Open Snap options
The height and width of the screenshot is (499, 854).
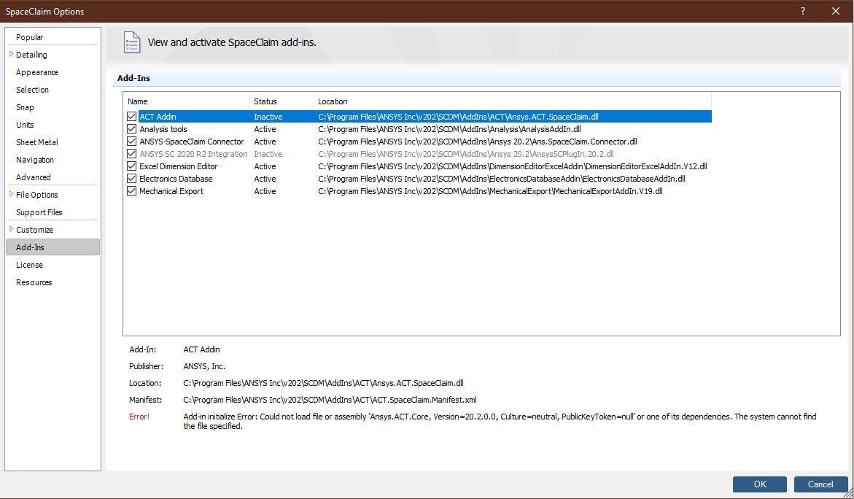click(25, 107)
